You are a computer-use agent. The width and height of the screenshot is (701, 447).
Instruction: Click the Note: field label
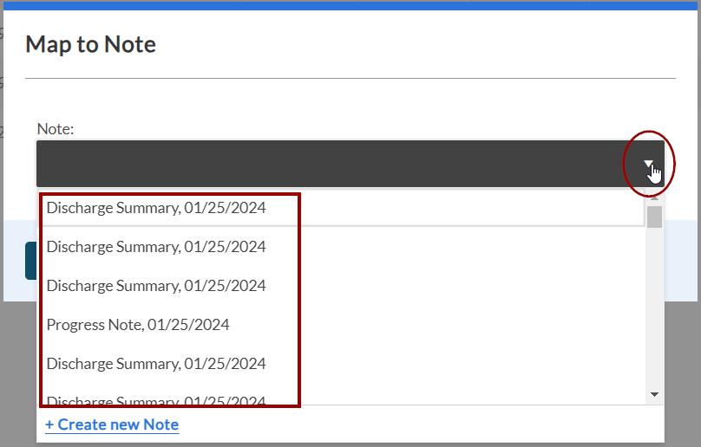(56, 129)
